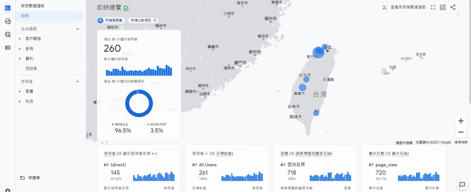Click the 260 users count
The height and width of the screenshot is (192, 471).
click(112, 49)
